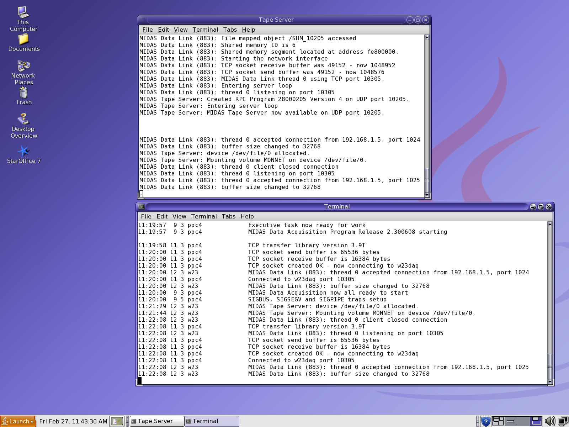Open the Terminal window menu icon in the title bar

click(x=141, y=206)
